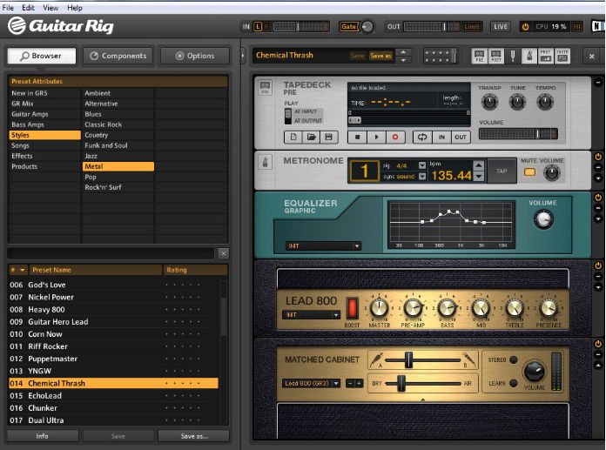The width and height of the screenshot is (606, 450).
Task: Click microphone B icon in Matched Cabinet
Action: coord(468,359)
